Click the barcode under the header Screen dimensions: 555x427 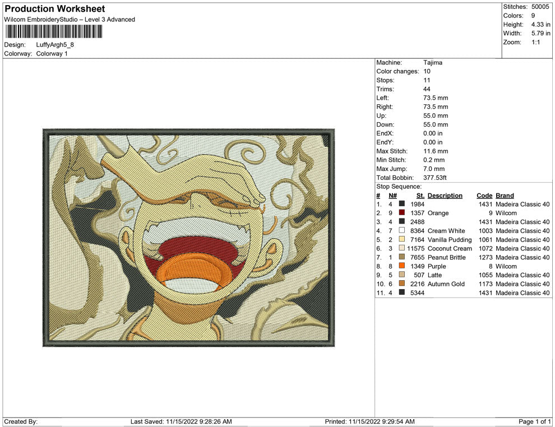click(53, 32)
